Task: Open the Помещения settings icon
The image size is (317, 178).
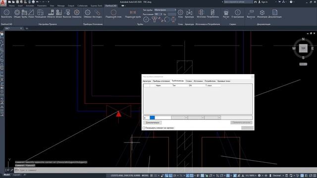Action: [x=40, y=13]
